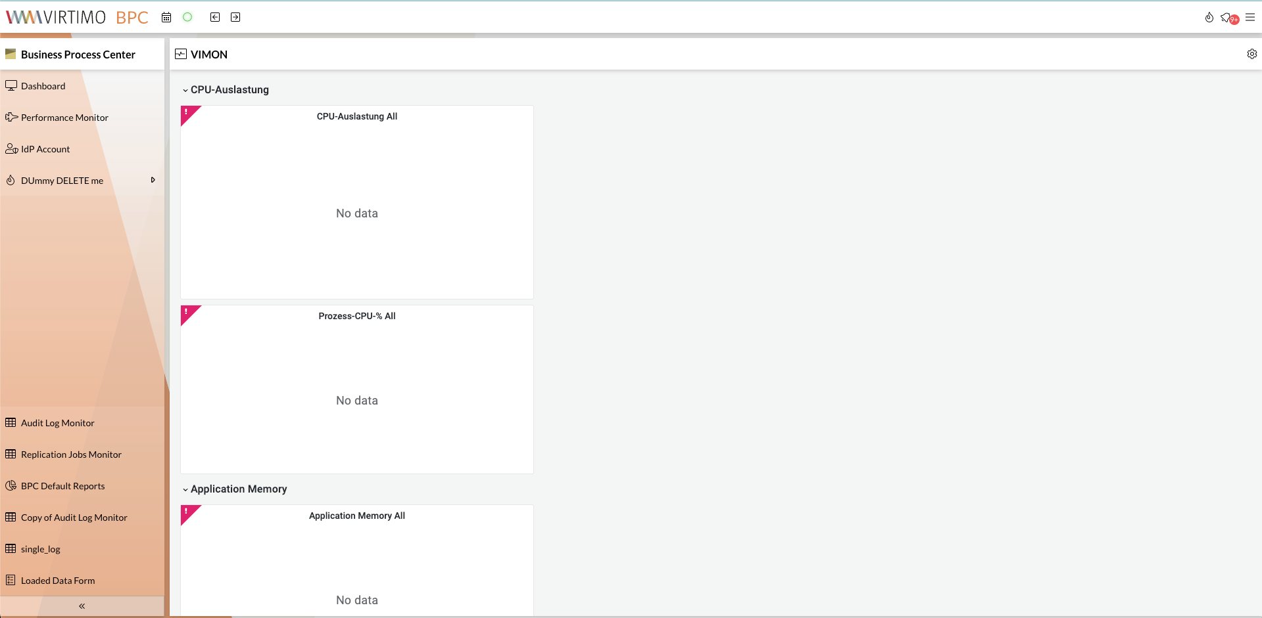Open BPC Default Reports
Screen dimensions: 1262x618
pos(62,486)
